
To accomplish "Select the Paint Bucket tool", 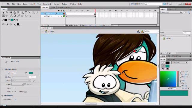I will [x=15, y=16].
